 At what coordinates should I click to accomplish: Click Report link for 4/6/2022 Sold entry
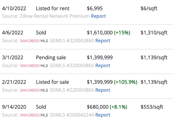(x=103, y=41)
